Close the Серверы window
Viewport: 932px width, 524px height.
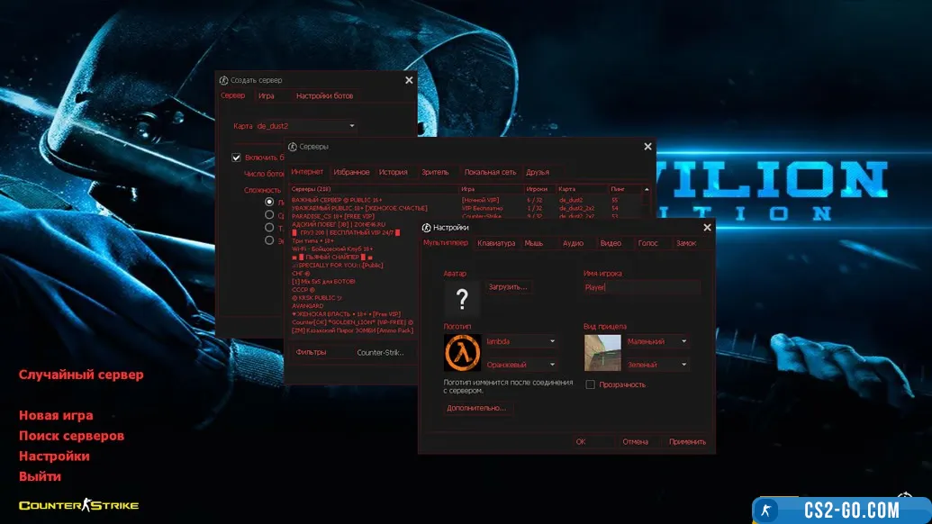tap(647, 146)
